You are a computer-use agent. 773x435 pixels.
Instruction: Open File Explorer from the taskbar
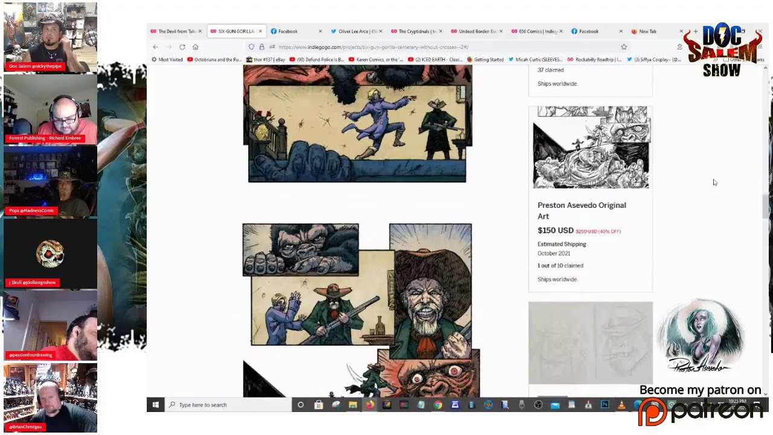point(353,405)
